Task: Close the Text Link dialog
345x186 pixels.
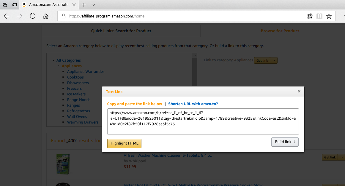Action: click(x=299, y=92)
